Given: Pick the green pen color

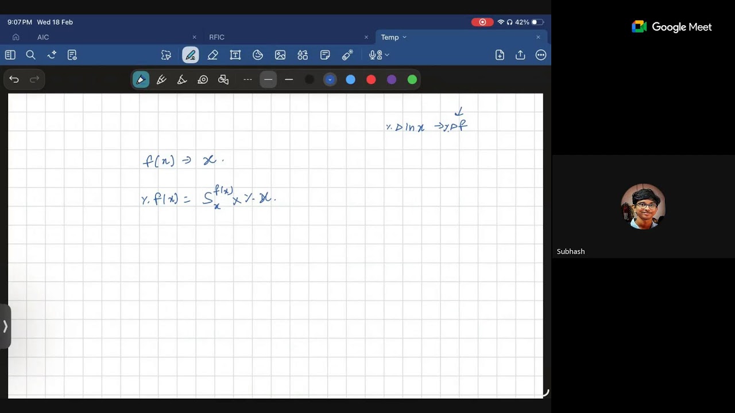Looking at the screenshot, I should (x=412, y=80).
